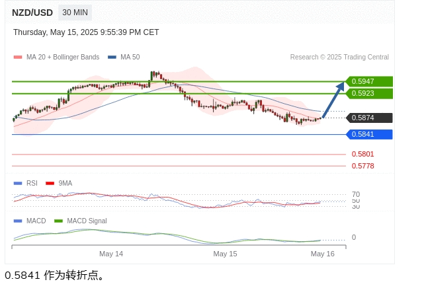
Task: Click the MACD blue legend swatch
Action: click(x=18, y=221)
